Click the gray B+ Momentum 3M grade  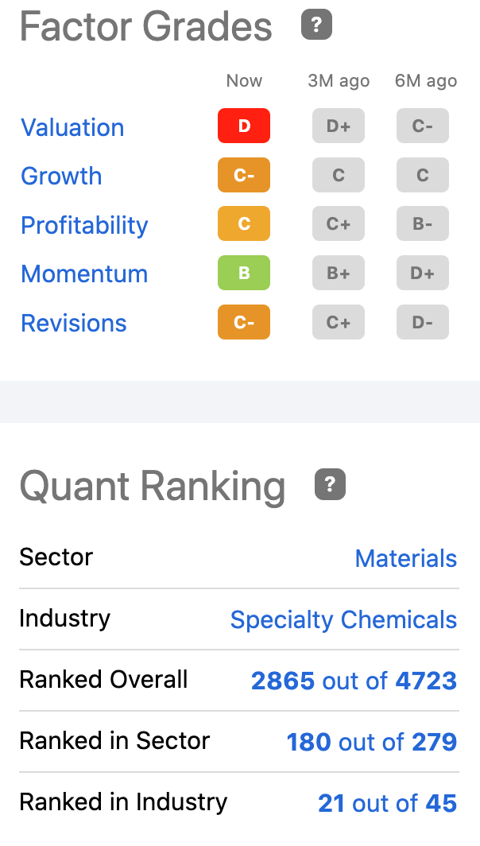click(x=338, y=273)
